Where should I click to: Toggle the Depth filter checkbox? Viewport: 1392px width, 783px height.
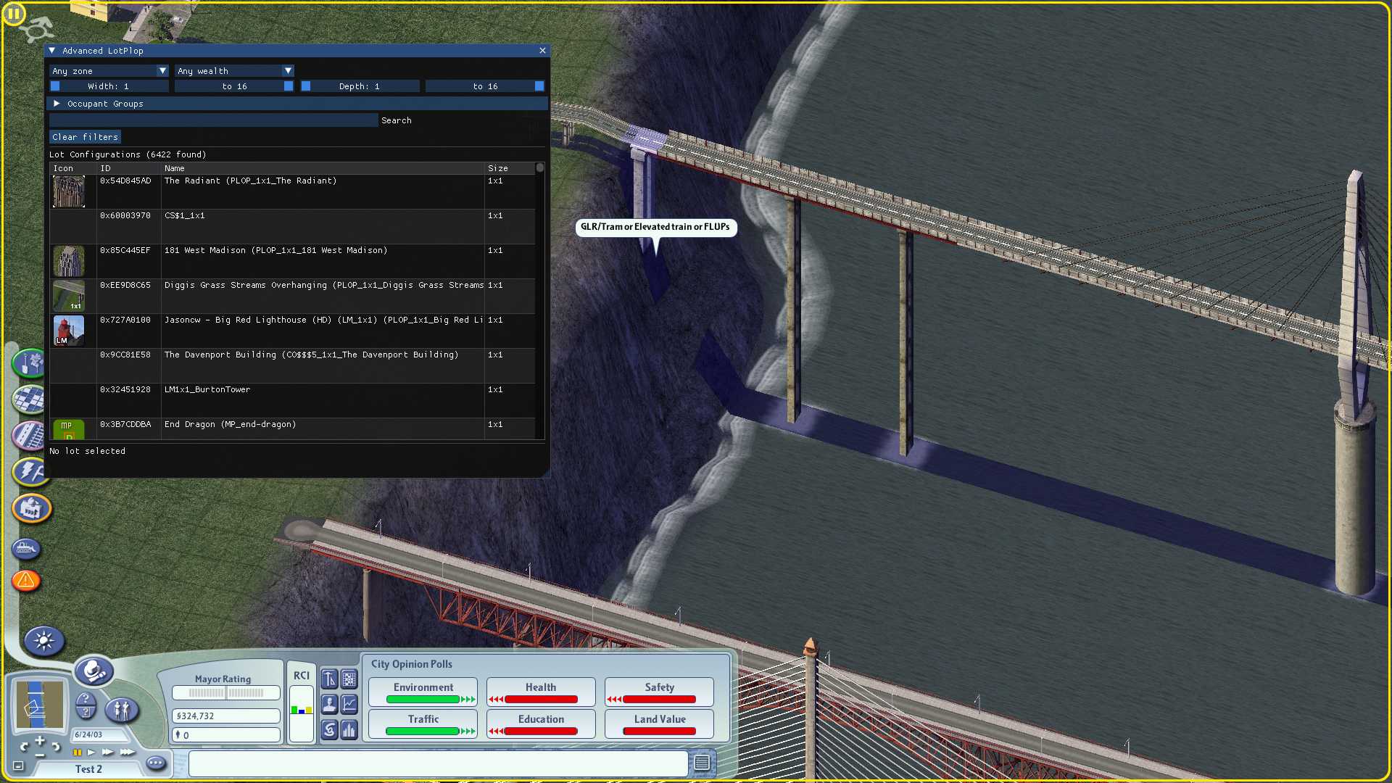[x=306, y=86]
